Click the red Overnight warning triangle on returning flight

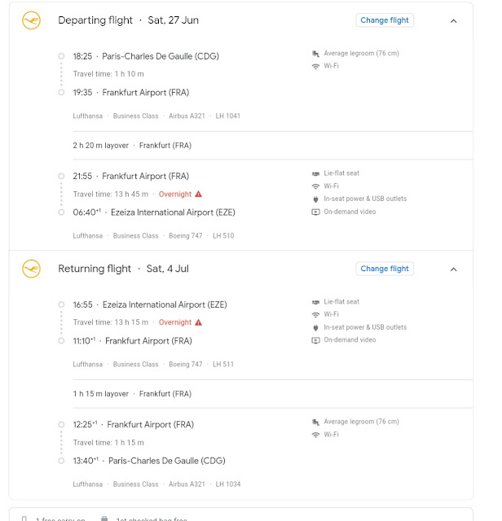pos(198,322)
